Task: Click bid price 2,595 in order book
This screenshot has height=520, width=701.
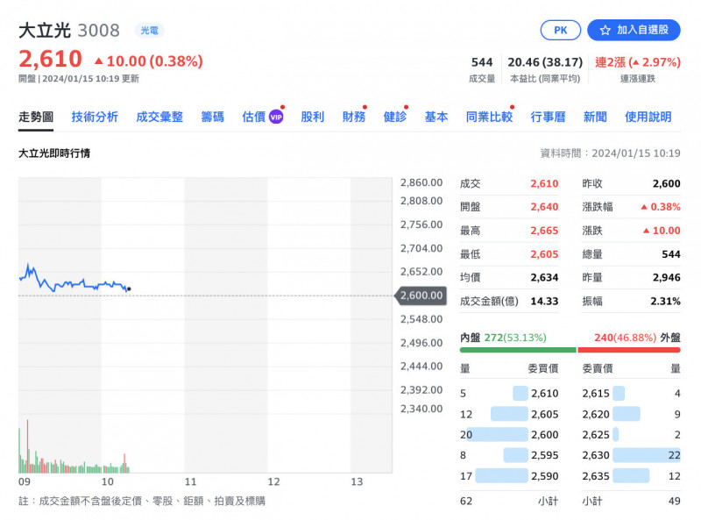Action: 544,456
